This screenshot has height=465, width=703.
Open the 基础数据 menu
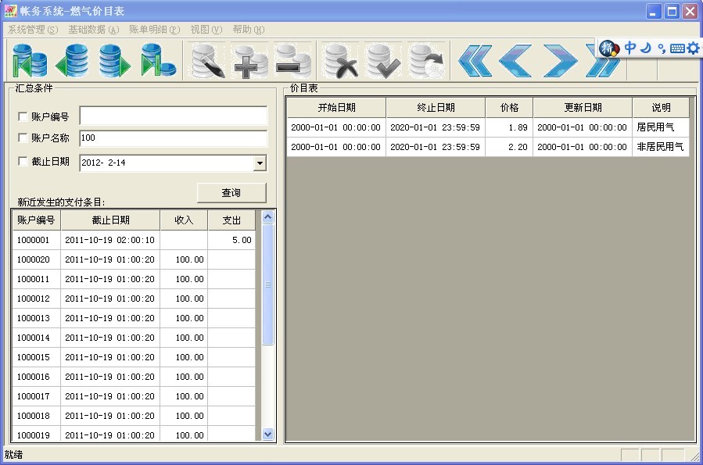tap(93, 30)
